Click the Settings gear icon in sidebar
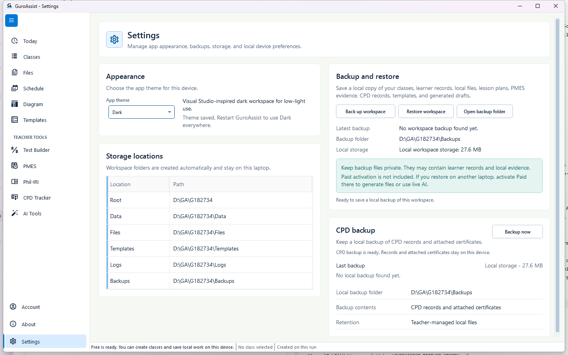 point(13,342)
